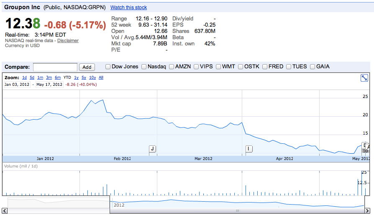Enable the GAIA comparison checkbox

313,67
